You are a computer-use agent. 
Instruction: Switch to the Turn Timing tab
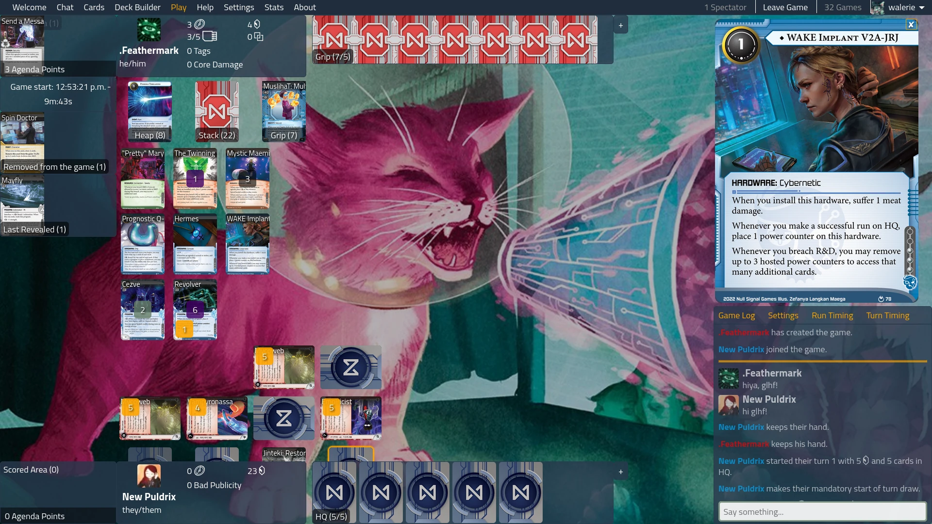[x=887, y=315]
